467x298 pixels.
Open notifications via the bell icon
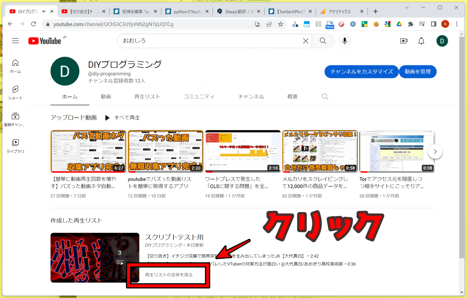coord(421,41)
